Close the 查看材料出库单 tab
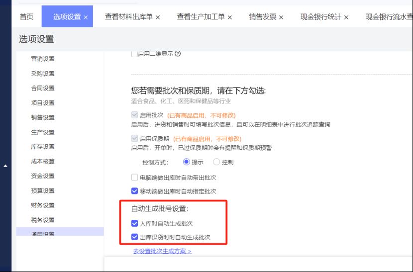Viewport: 413px width, 272px height. [x=158, y=17]
